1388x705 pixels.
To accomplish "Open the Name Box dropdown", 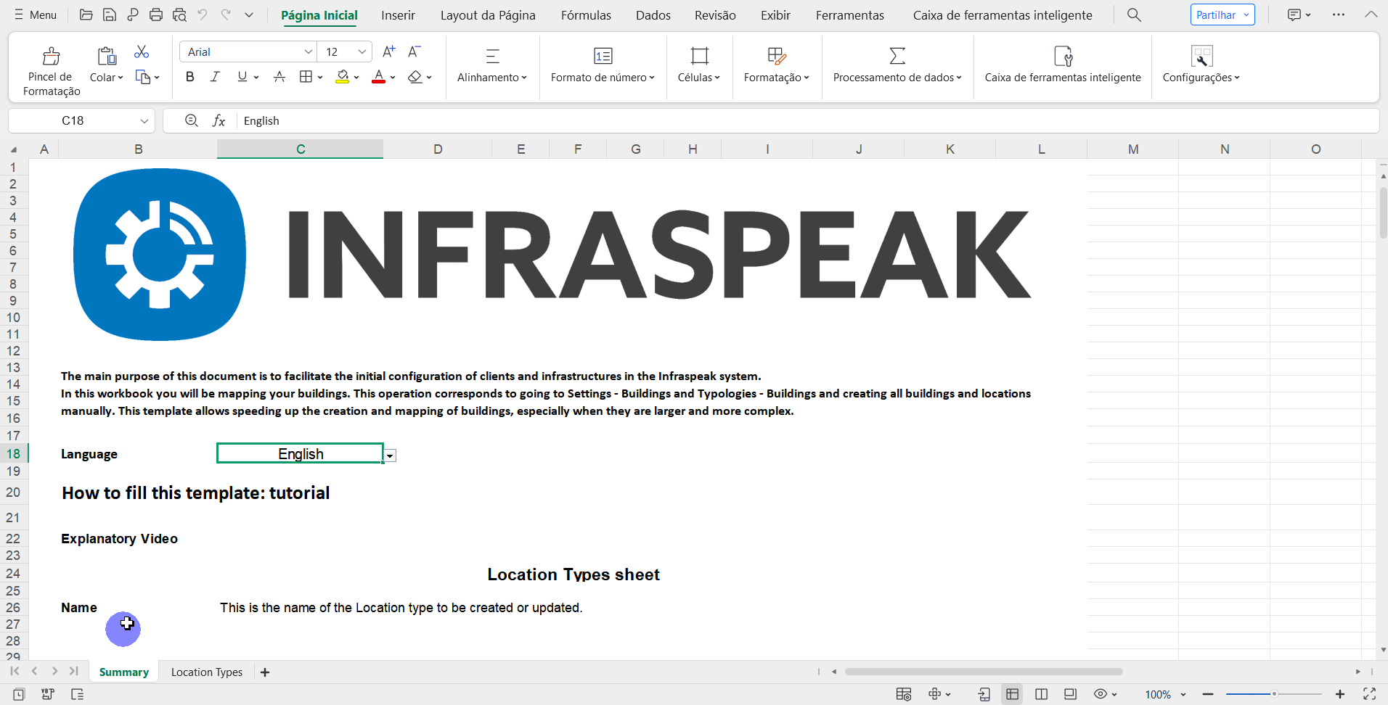I will pos(144,120).
